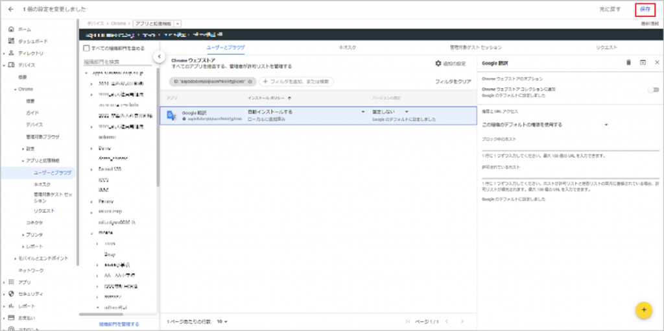
Task: Collapse the Chrome section in sidebar
Action: pyautogui.click(x=15, y=90)
